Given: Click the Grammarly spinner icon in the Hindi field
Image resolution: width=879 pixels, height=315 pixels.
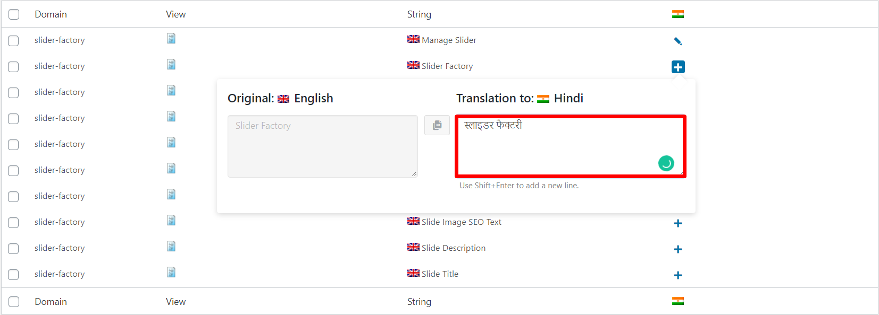Looking at the screenshot, I should pyautogui.click(x=666, y=163).
